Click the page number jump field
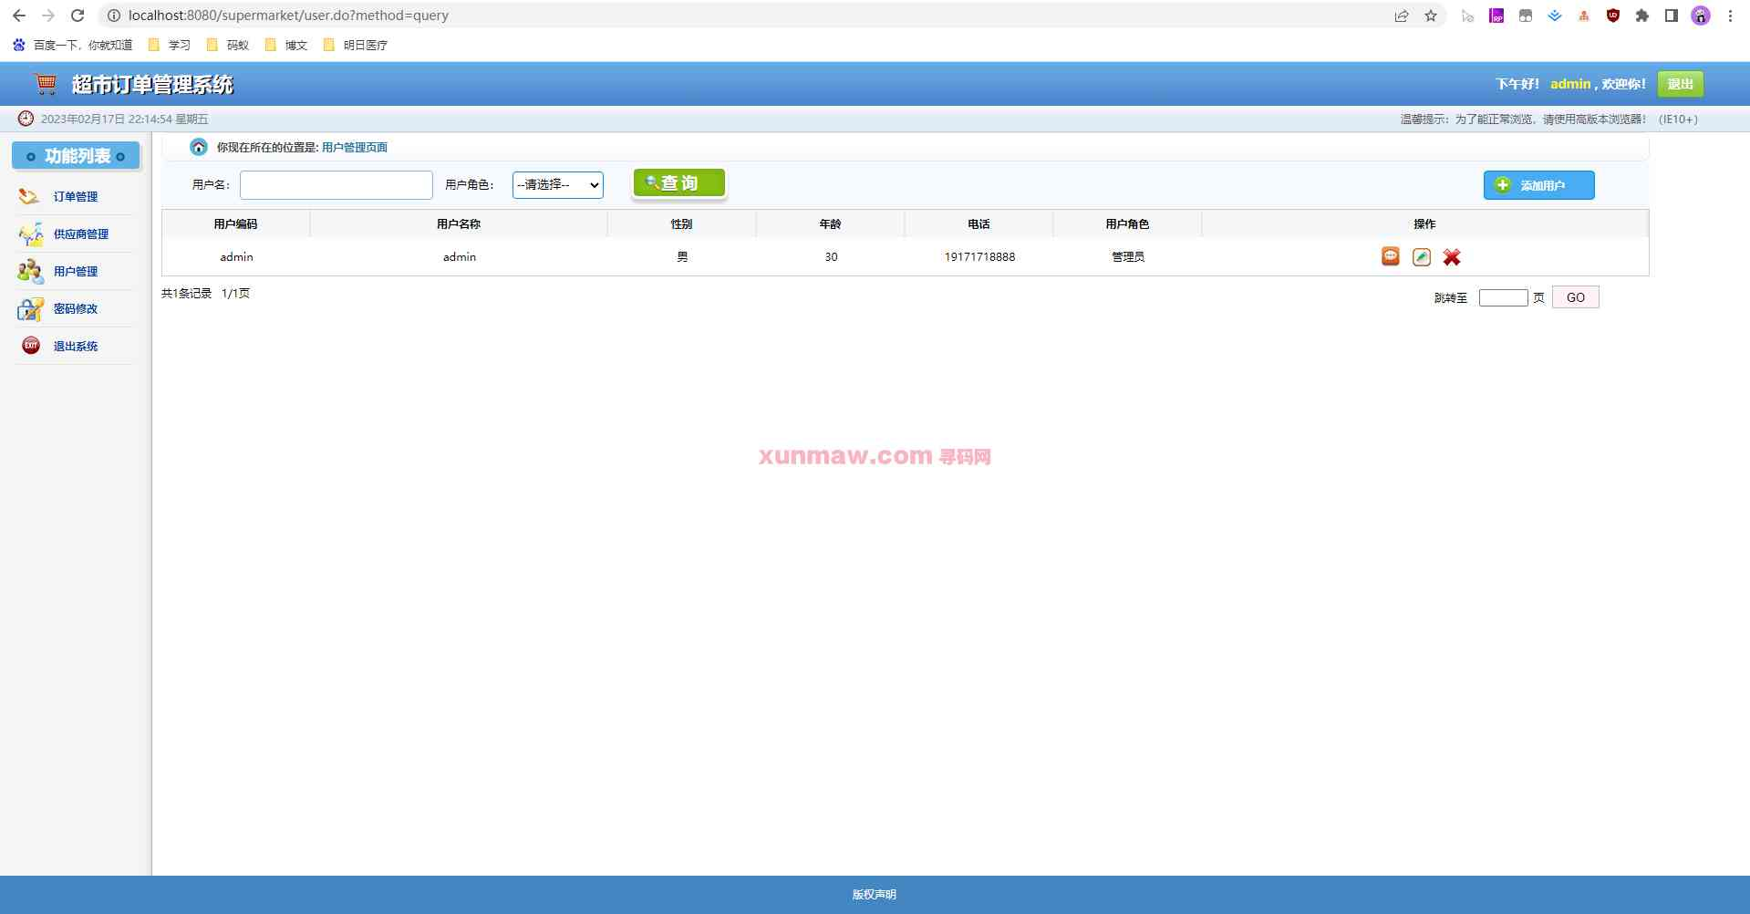Screen dimensions: 1750x914 click(x=1504, y=297)
